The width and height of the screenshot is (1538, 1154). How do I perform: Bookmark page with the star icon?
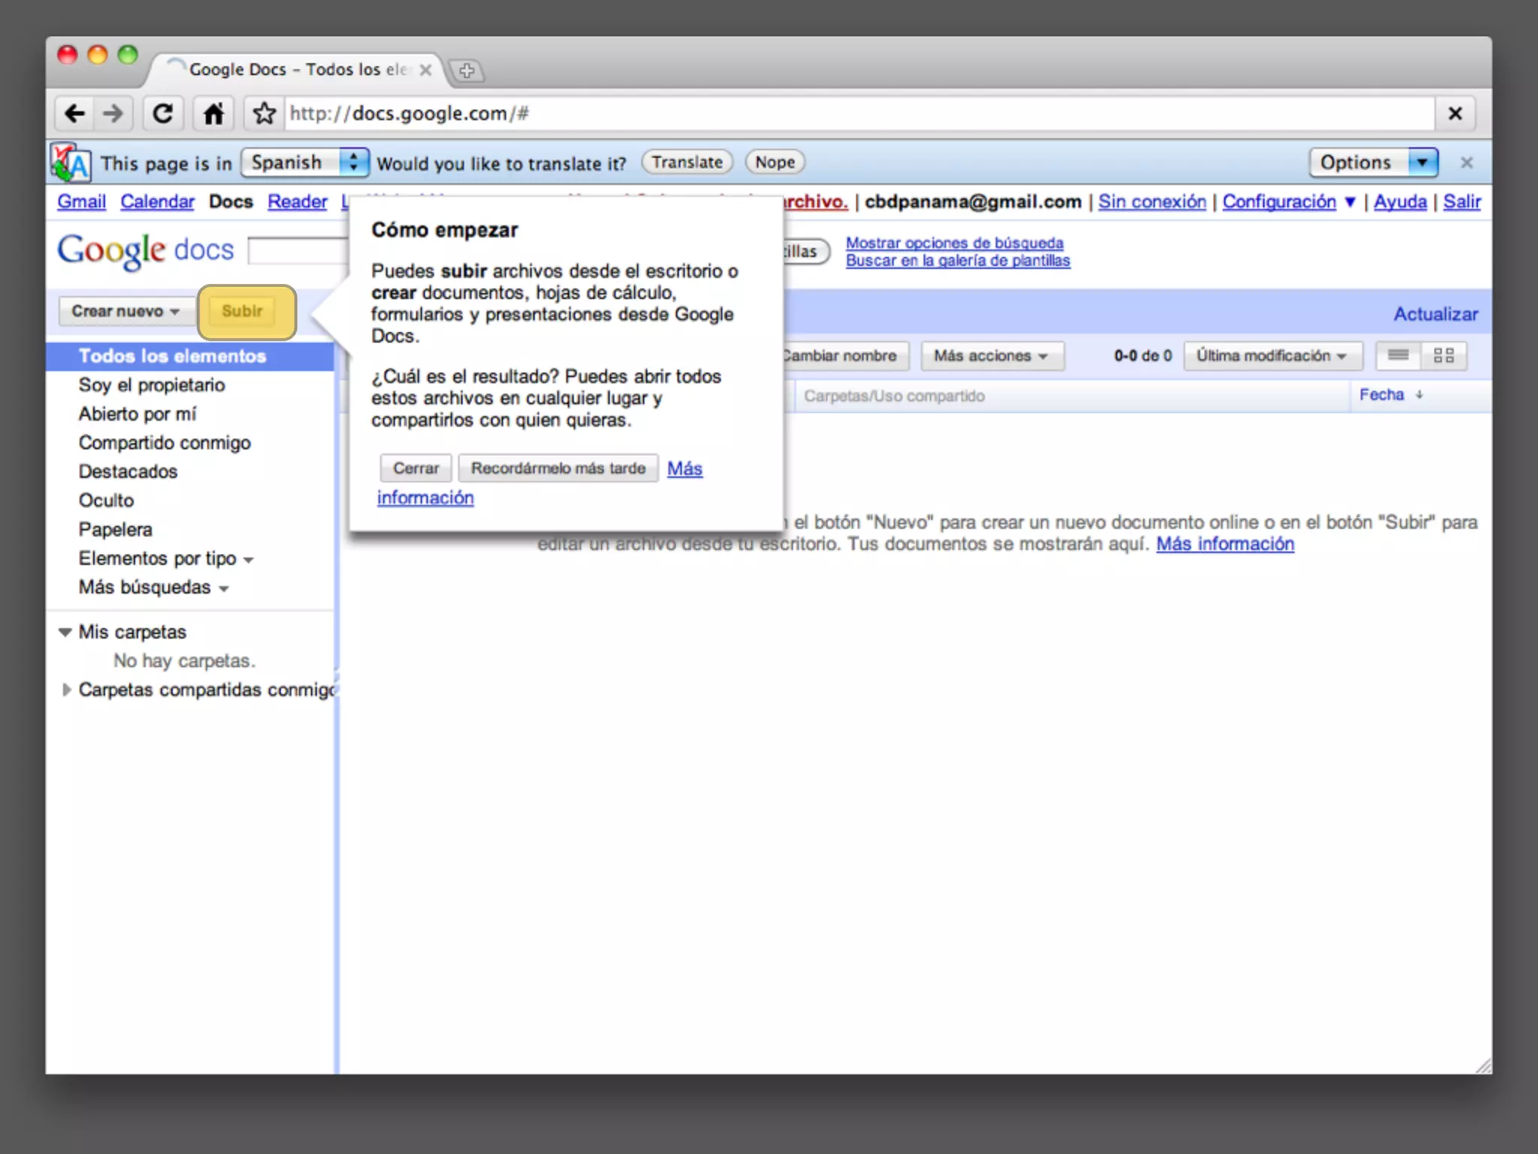click(x=264, y=113)
